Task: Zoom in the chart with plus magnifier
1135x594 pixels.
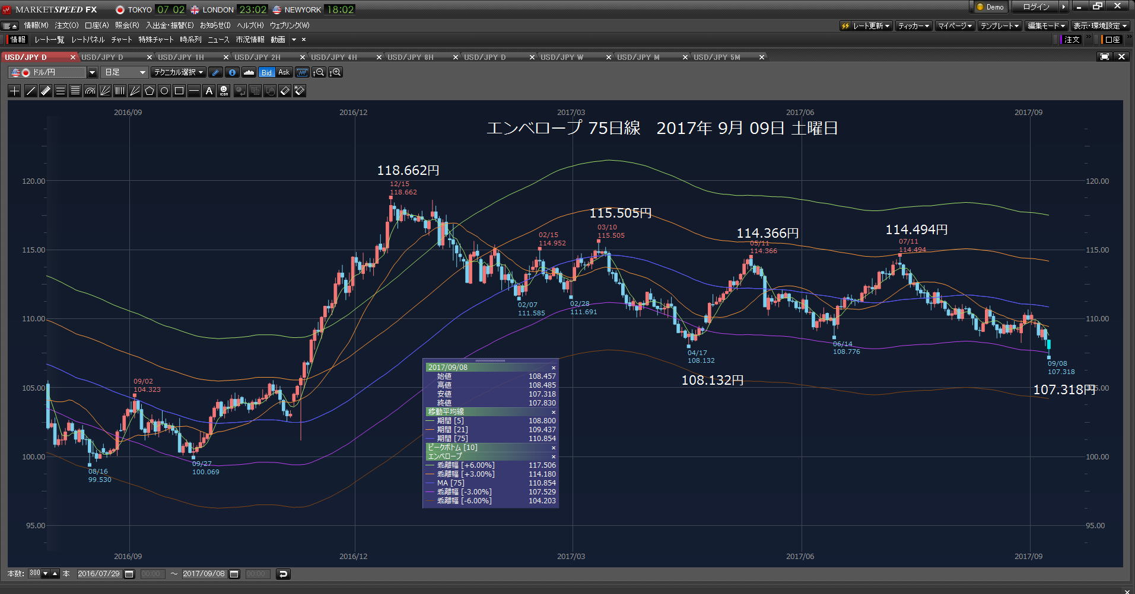Action: pyautogui.click(x=335, y=72)
